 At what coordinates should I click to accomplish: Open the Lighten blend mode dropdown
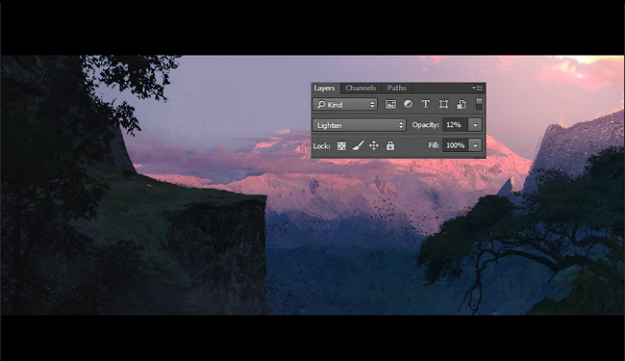360,125
